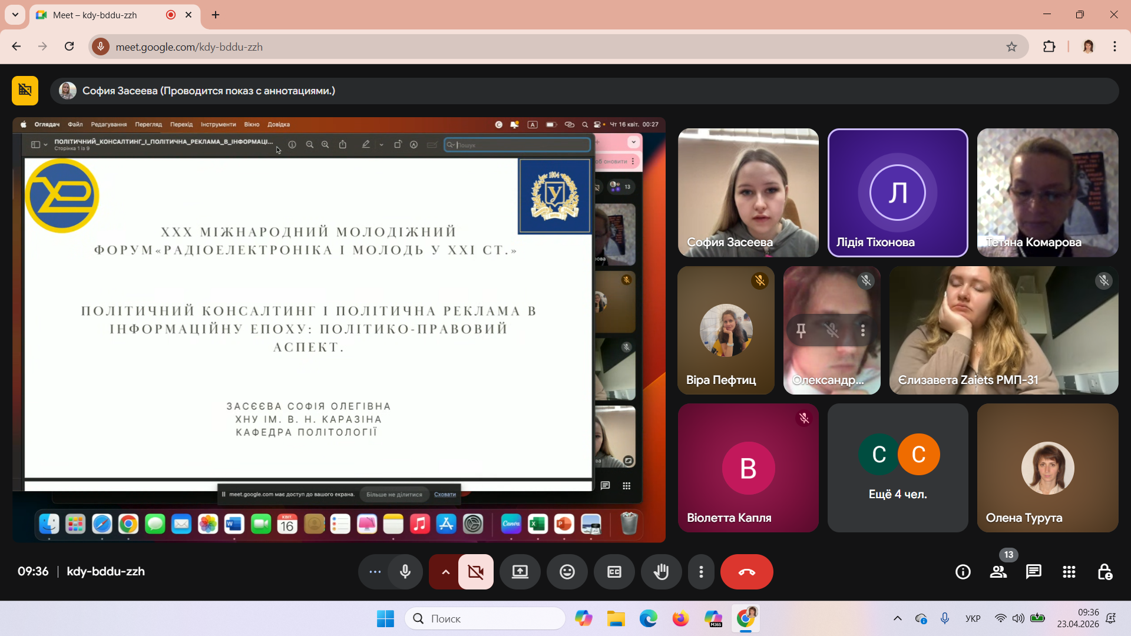1131x636 pixels.
Task: Open Chrome's three-dot menu
Action: [1115, 47]
